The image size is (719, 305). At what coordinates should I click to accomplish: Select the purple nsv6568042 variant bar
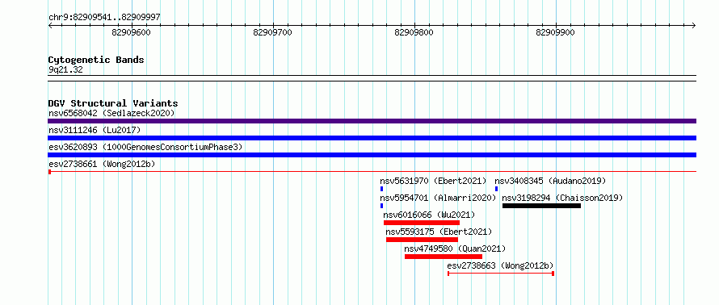(x=372, y=121)
